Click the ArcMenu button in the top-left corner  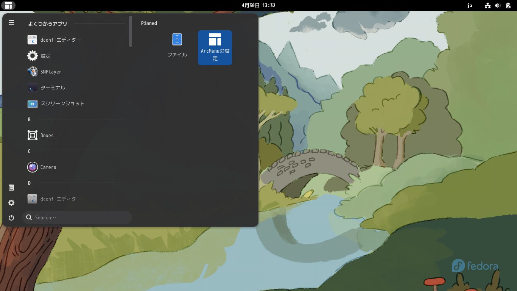coord(8,5)
